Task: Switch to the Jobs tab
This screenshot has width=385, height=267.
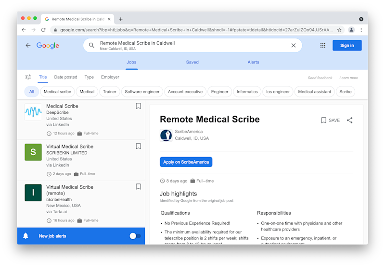Action: [x=131, y=62]
